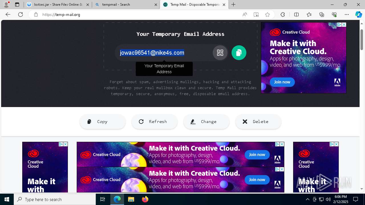Click the Change email button
The height and width of the screenshot is (205, 365).
(x=206, y=122)
